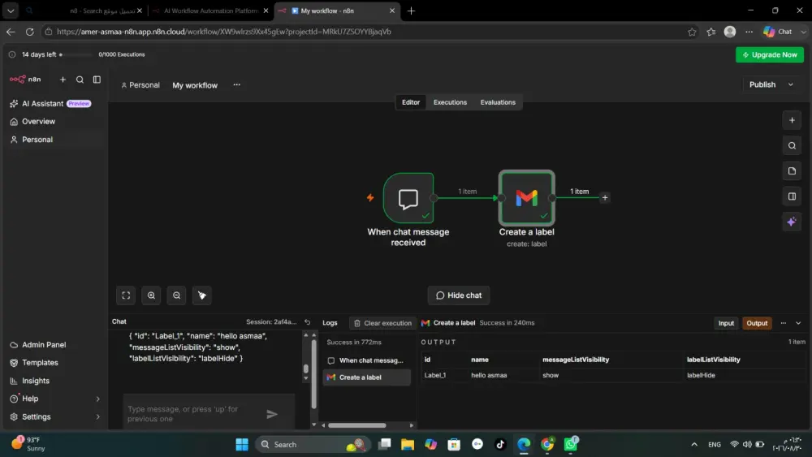Click the hello asmaa name cell

(x=489, y=375)
